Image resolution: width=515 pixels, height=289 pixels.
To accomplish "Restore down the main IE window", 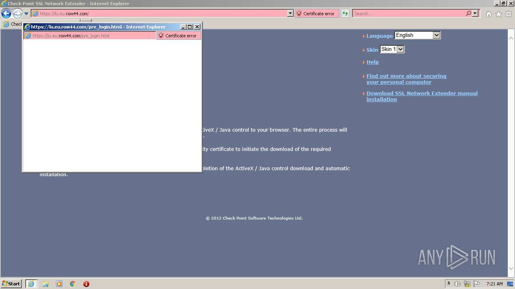I will click(503, 3).
